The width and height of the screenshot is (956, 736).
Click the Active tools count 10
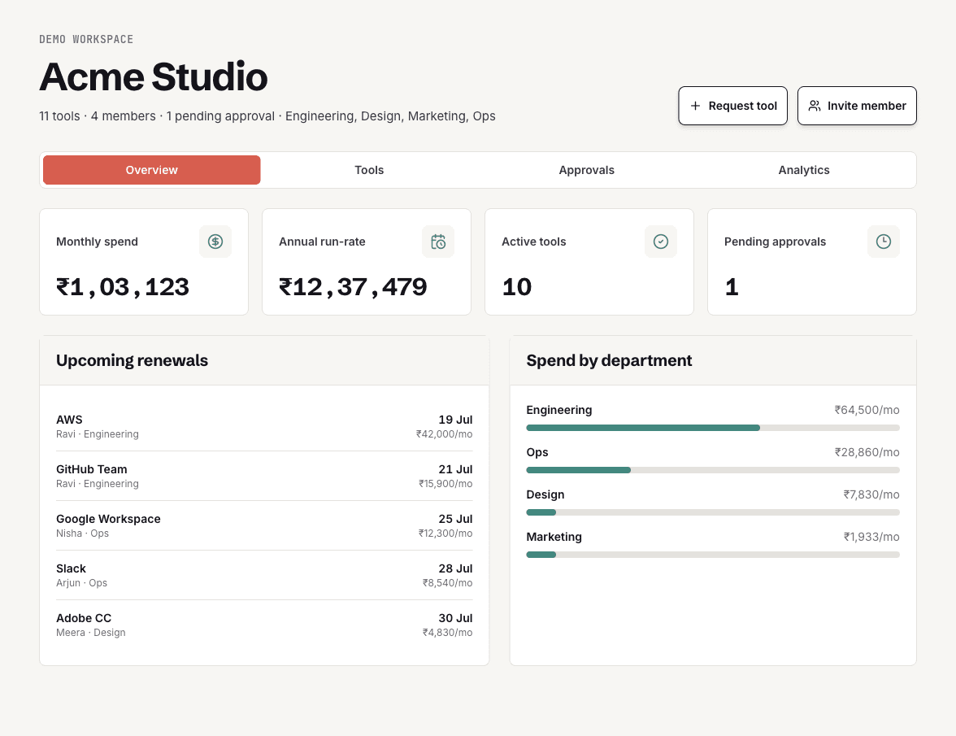click(516, 287)
